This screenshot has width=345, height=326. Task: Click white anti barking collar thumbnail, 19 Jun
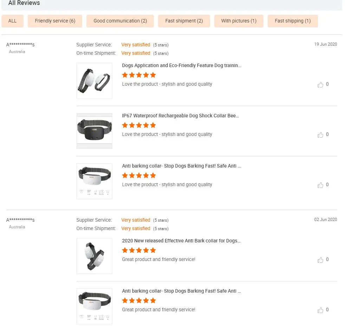95,181
